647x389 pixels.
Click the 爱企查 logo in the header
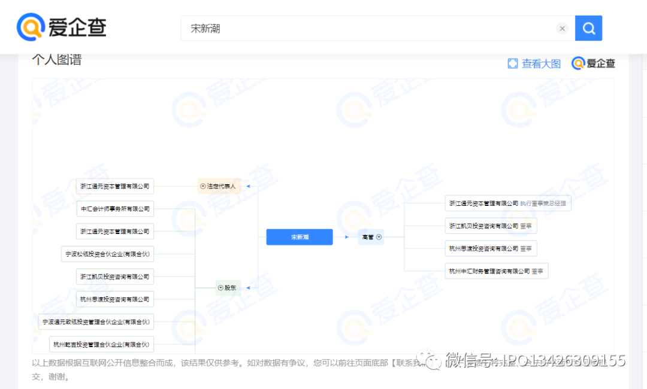tap(62, 27)
